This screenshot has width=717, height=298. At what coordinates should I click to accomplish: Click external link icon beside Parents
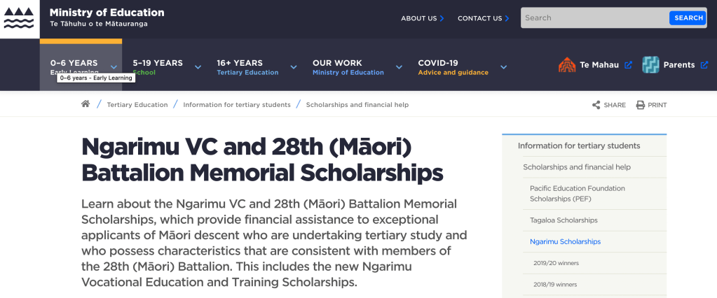[x=704, y=65]
